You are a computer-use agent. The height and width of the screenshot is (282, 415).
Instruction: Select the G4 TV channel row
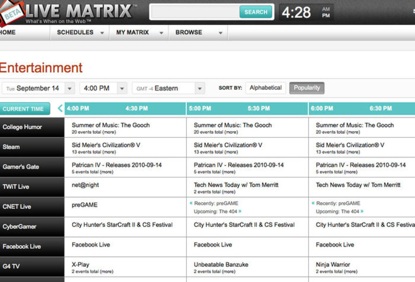coord(23,266)
